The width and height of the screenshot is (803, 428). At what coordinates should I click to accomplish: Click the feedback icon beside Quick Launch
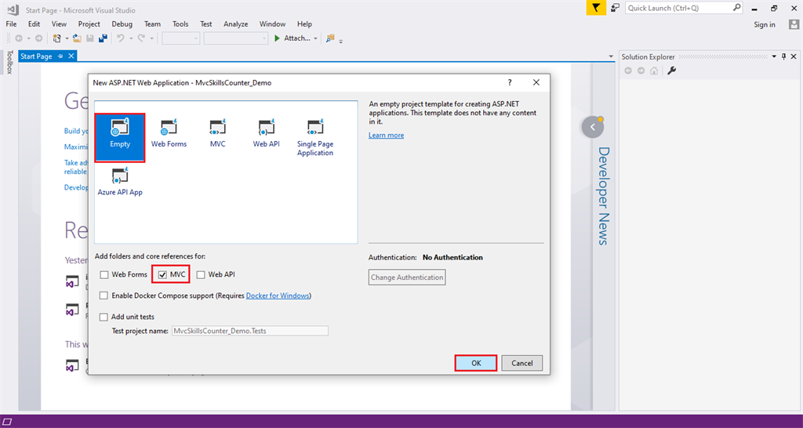pos(616,8)
